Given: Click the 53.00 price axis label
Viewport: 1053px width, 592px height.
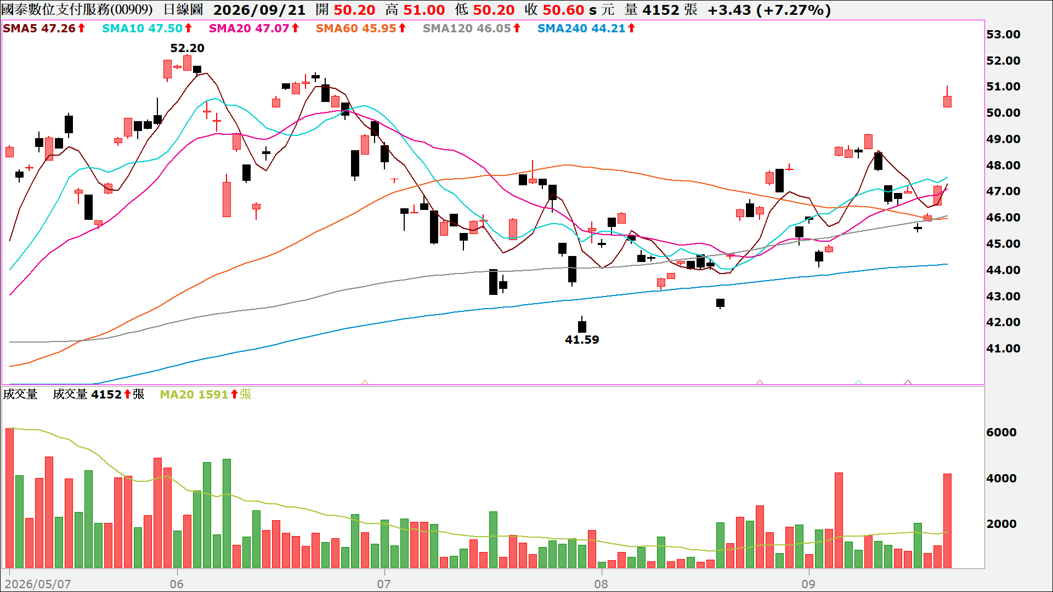Looking at the screenshot, I should (x=1003, y=35).
